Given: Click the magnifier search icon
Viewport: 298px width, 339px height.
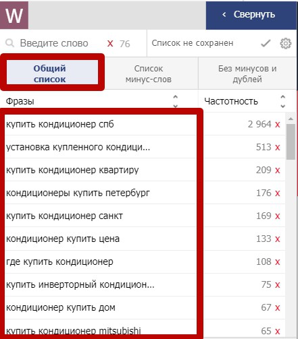Looking at the screenshot, I should pos(9,43).
